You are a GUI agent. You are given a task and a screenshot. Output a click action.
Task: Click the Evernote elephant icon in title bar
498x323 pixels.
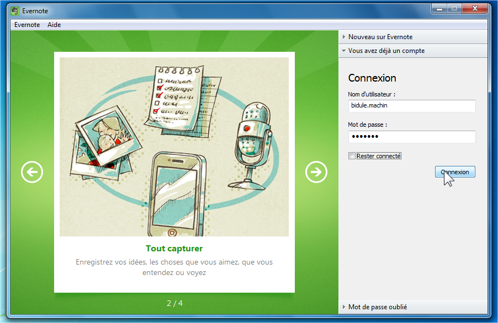pyautogui.click(x=15, y=10)
